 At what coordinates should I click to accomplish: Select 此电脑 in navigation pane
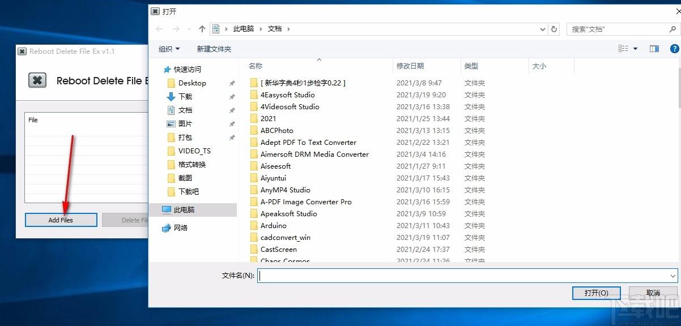click(184, 209)
